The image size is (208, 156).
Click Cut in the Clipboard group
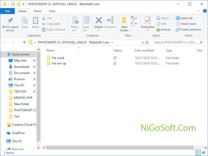(47, 18)
